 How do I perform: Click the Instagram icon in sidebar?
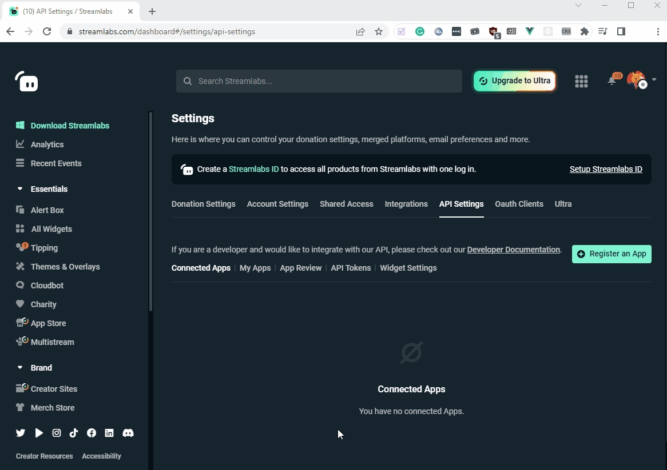57,433
